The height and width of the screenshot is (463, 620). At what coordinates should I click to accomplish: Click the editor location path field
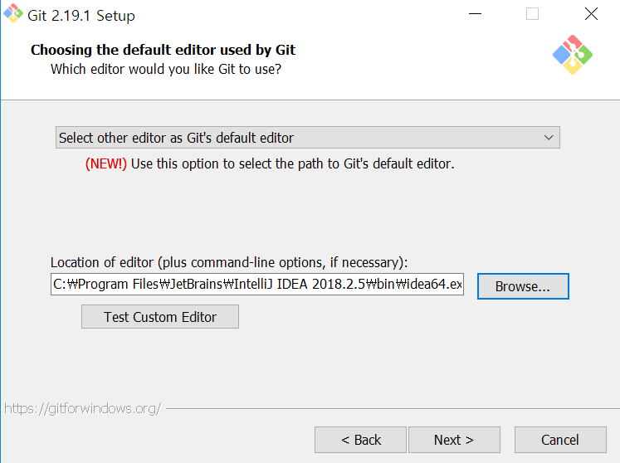point(257,284)
